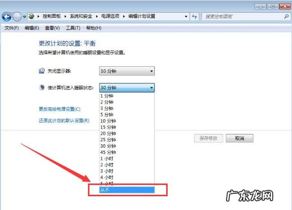Select 20 分钟 from the sleep list
Viewport: 292px width, 210px height.
coord(127,133)
